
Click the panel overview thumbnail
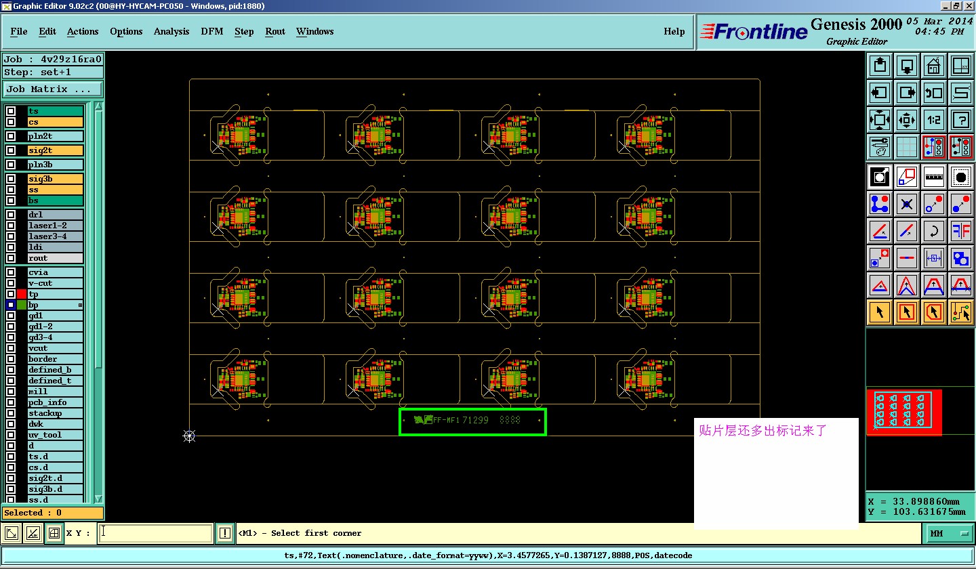tap(904, 411)
